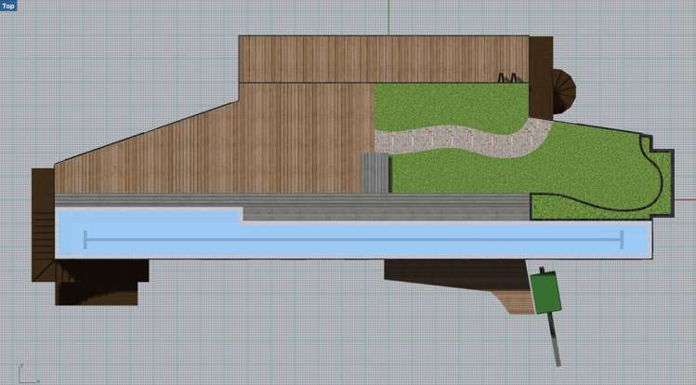Click the round spiral staircase

pos(563,91)
